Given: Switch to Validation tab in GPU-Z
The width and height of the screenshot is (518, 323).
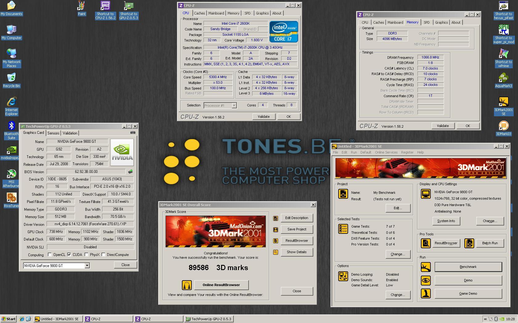Looking at the screenshot, I should coord(70,133).
